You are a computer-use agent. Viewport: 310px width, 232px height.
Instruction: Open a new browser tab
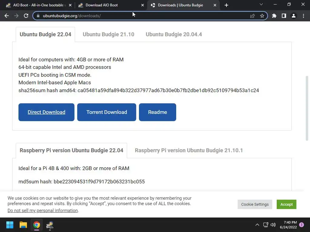click(226, 5)
